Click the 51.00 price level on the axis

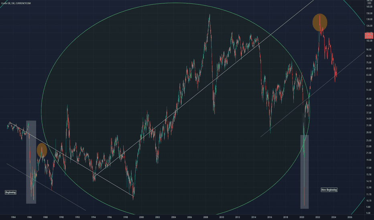(369, 90)
